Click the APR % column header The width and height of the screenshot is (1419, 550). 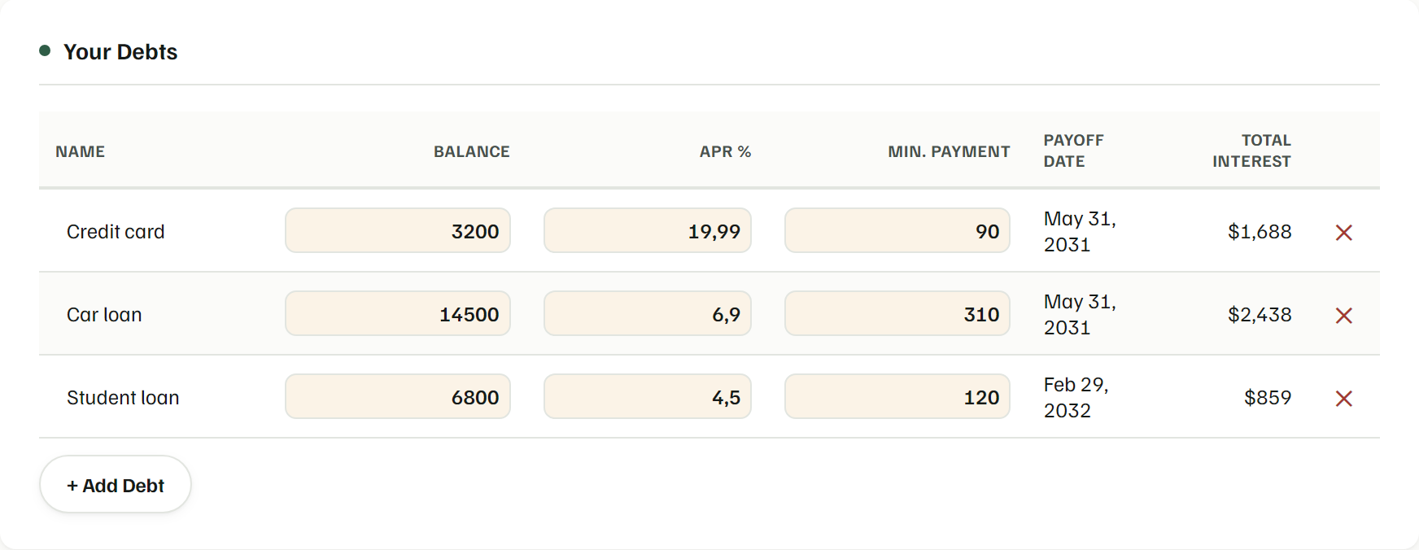coord(725,151)
